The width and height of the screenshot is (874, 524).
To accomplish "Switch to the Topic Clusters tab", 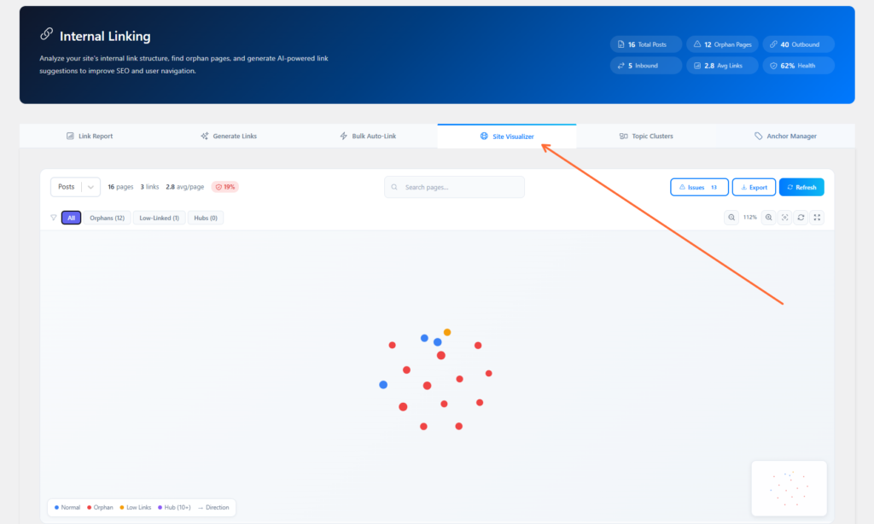I will tap(646, 135).
